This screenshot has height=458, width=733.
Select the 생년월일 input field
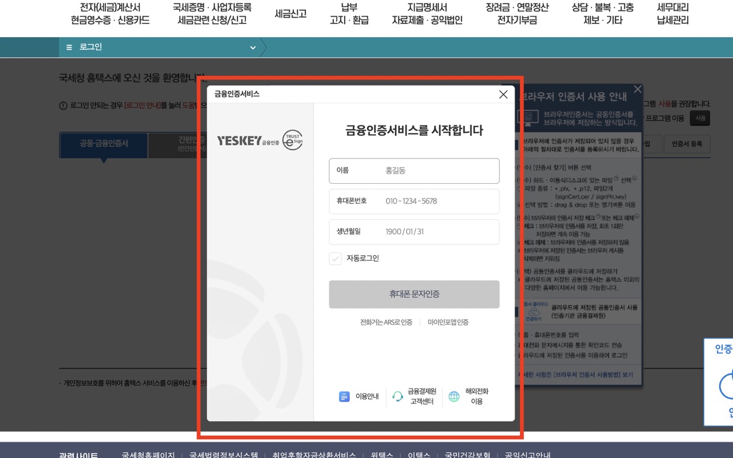click(x=414, y=232)
